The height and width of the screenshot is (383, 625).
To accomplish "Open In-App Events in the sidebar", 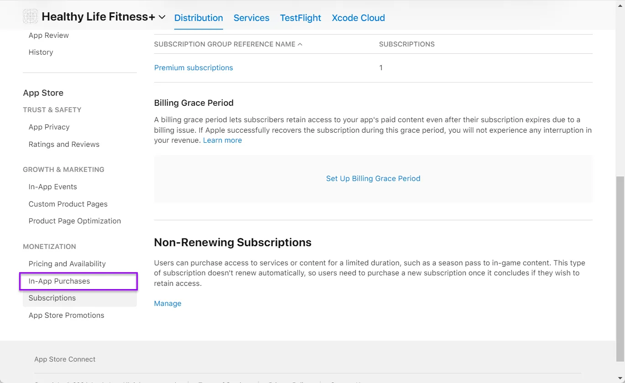I will point(52,187).
